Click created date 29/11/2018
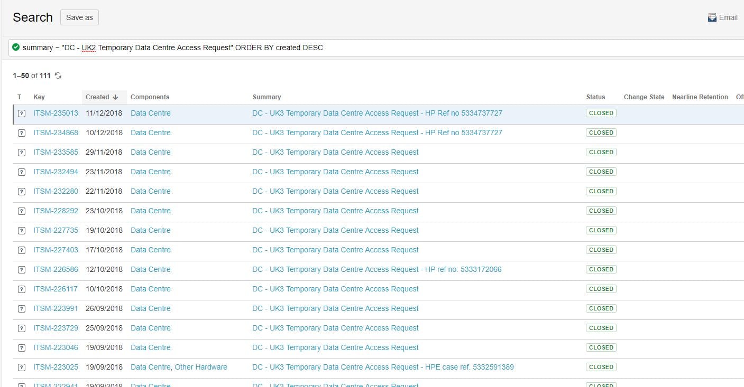Image resolution: width=744 pixels, height=387 pixels. click(x=104, y=152)
